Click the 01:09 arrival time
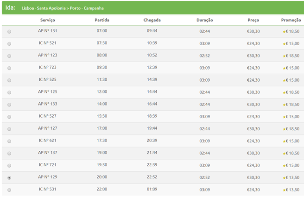The height and width of the screenshot is (197, 304). tap(152, 189)
